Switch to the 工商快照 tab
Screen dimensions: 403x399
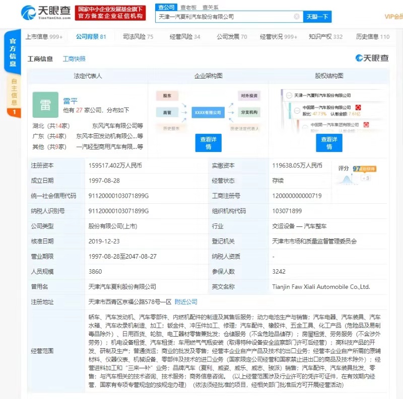(75, 59)
